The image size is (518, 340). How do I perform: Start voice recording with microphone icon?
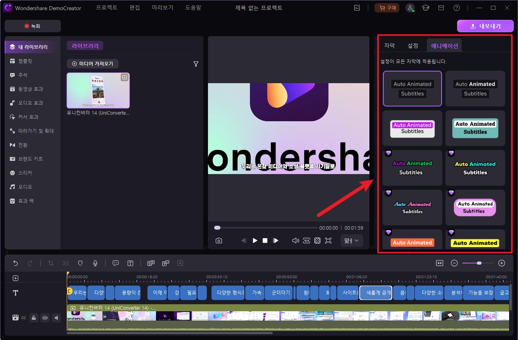click(x=95, y=263)
